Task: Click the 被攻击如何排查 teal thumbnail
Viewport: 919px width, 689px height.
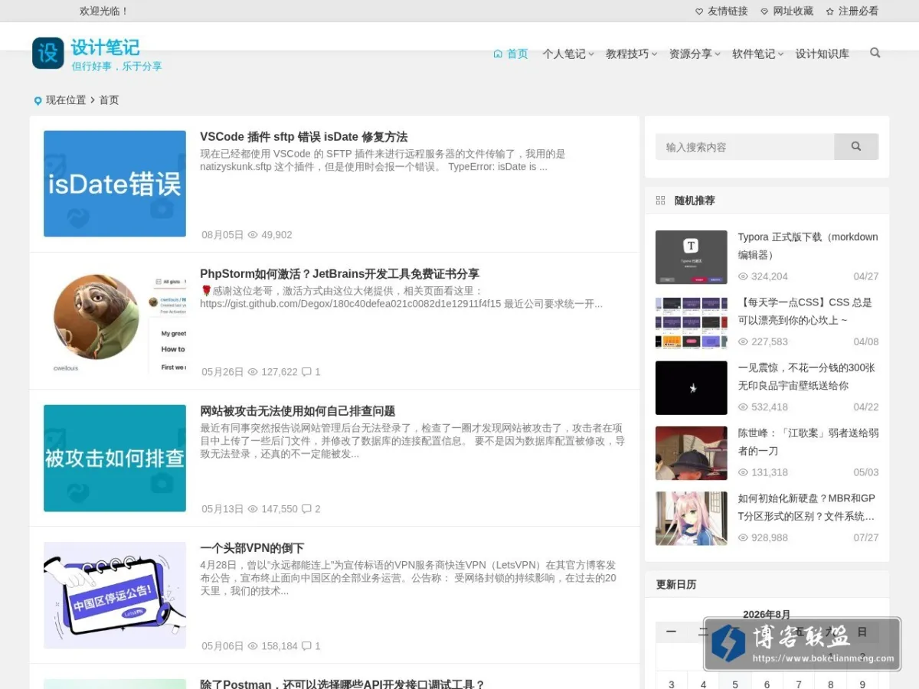Action: tap(115, 458)
